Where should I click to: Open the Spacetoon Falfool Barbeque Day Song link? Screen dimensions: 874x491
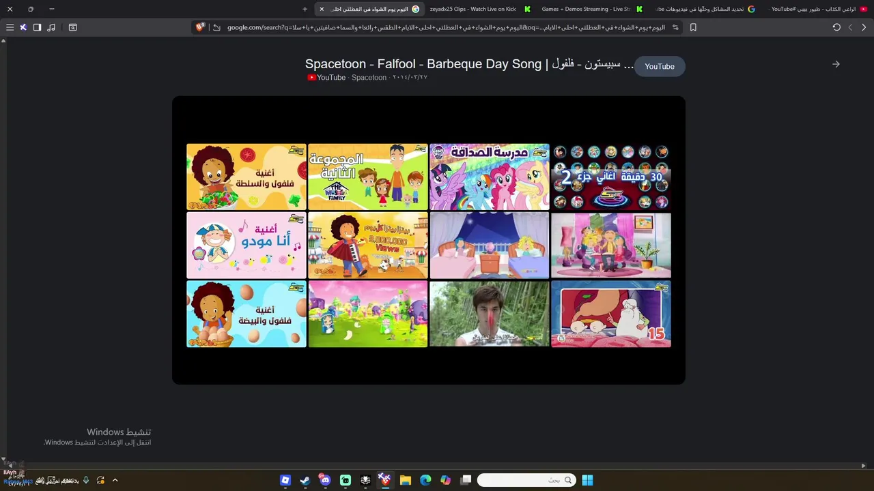point(470,64)
